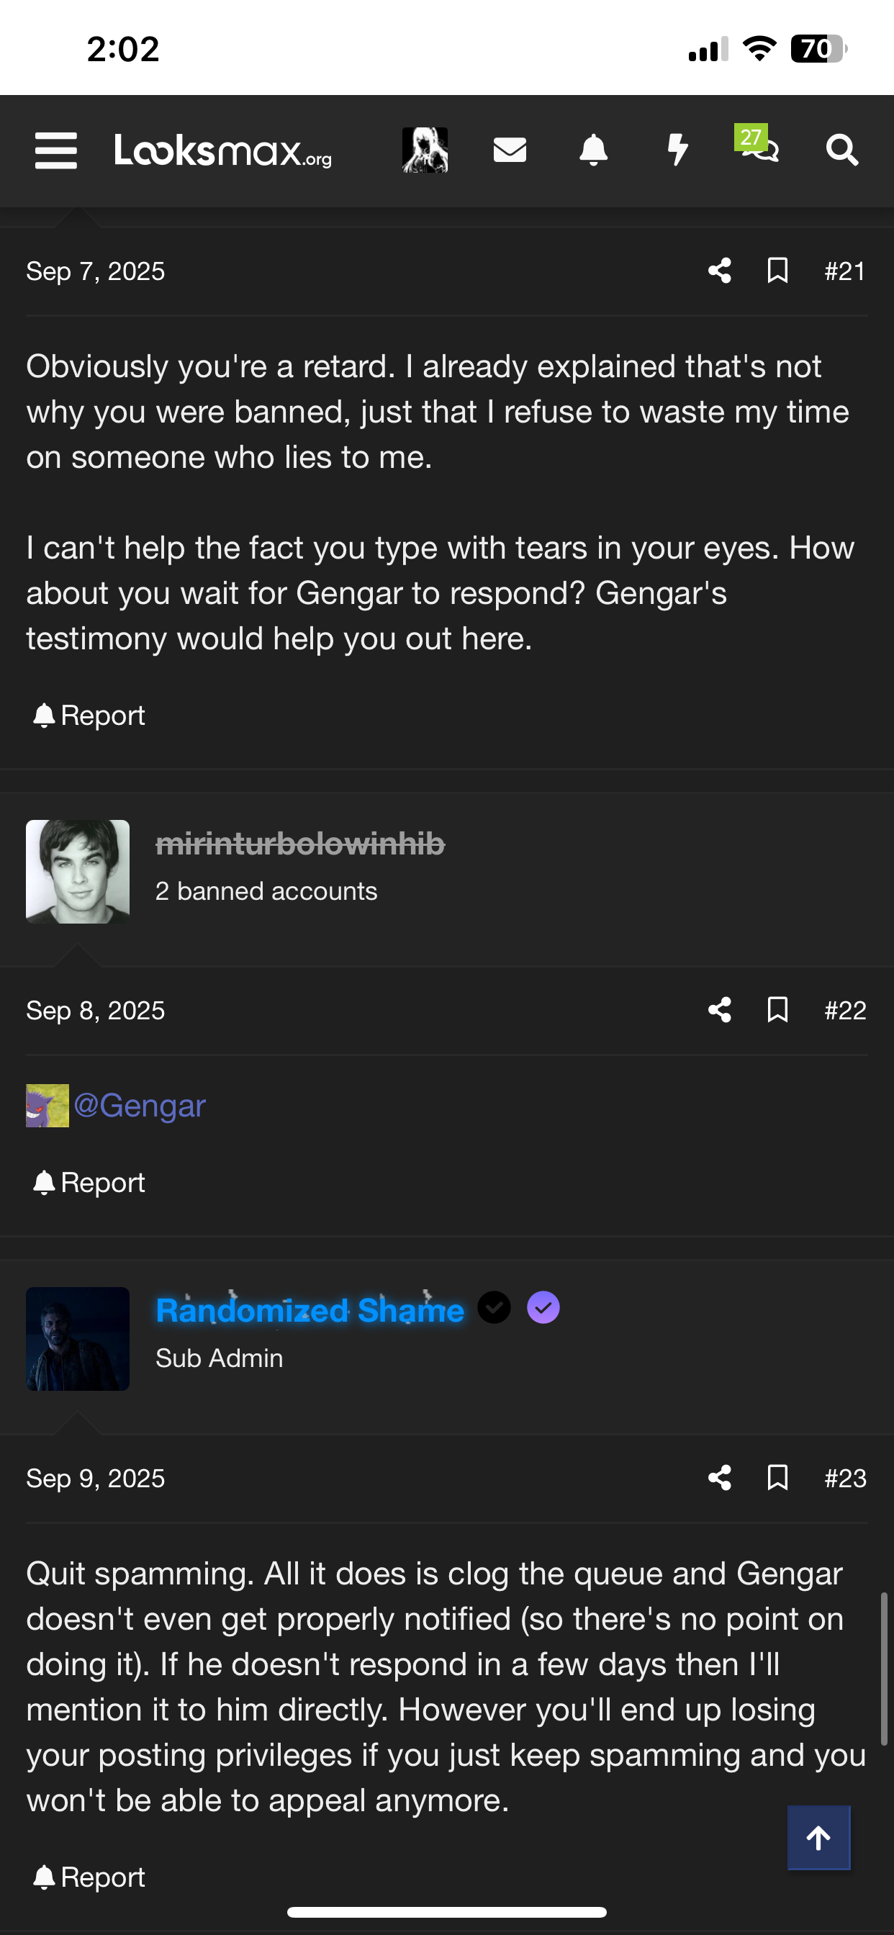View mirinturbolowinhib's avatar thumbnail

78,871
